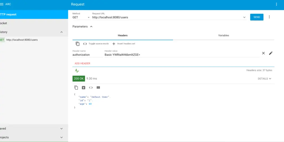Screen dimensions: 284x142
Task: Copy headers to clipboard icon
Action: [78, 44]
